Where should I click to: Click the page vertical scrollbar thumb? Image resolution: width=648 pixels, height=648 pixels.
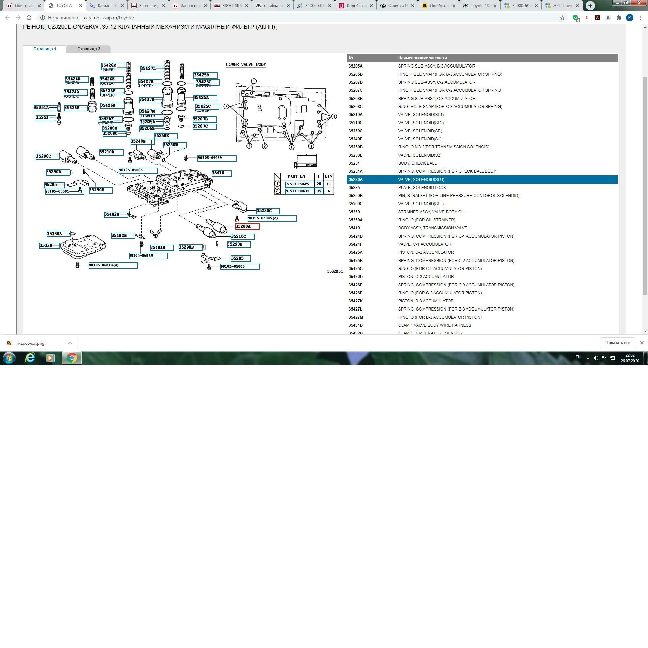point(645,186)
